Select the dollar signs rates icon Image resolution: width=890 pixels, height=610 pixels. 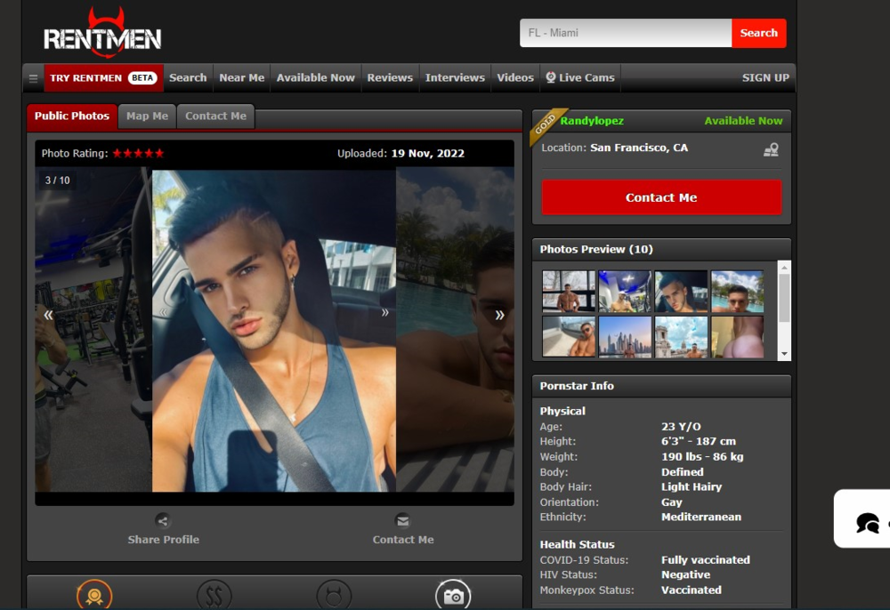(214, 596)
